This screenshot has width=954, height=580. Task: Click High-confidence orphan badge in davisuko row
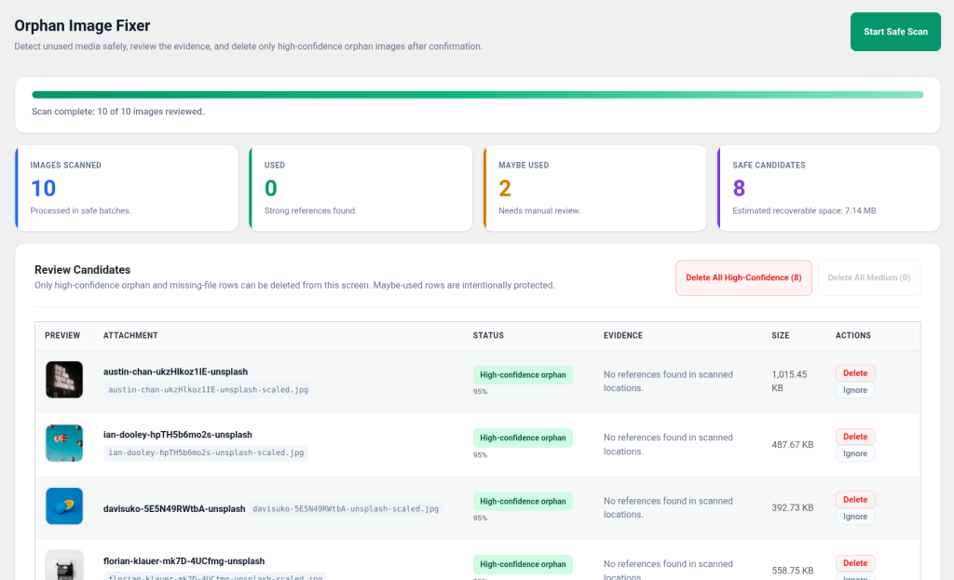coord(523,502)
